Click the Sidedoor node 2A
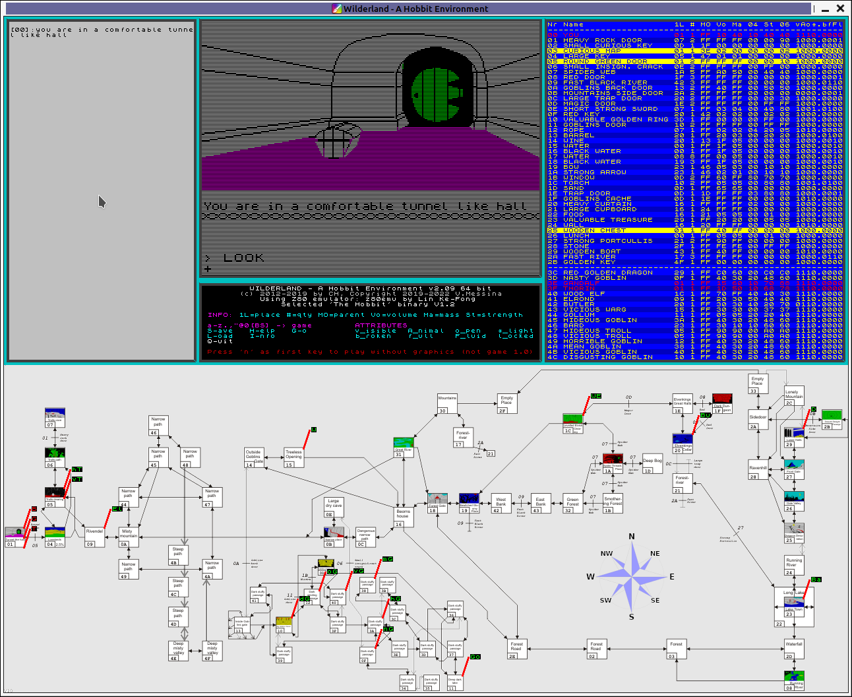 point(759,420)
